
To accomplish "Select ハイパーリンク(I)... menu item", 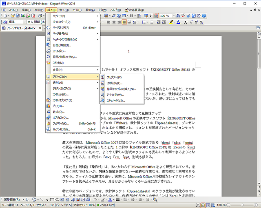I will tap(73, 129).
